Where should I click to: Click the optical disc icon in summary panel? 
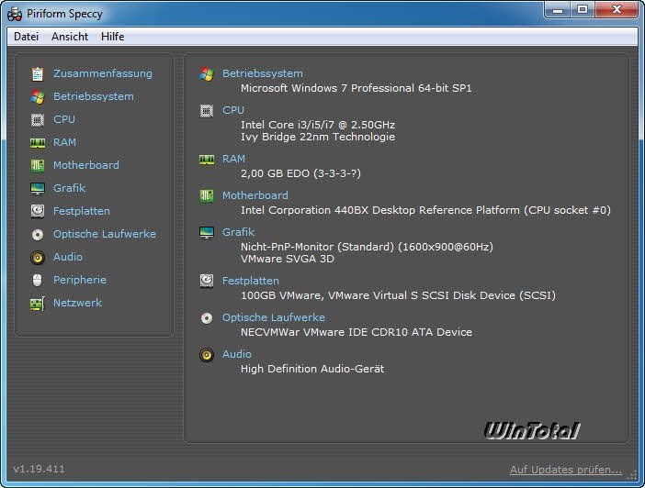[x=207, y=318]
